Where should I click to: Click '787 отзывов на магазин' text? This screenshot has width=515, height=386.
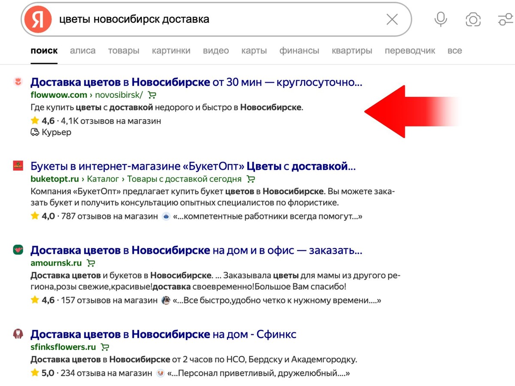coord(110,217)
